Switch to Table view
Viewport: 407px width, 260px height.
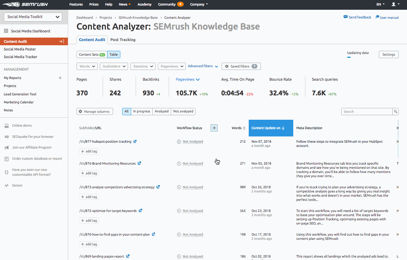(x=114, y=55)
